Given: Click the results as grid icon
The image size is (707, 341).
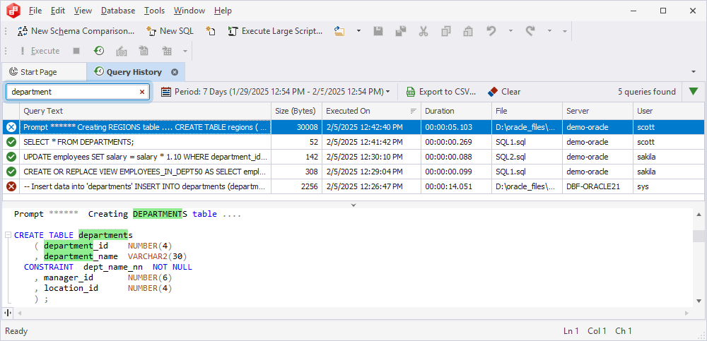Looking at the screenshot, I should [167, 51].
